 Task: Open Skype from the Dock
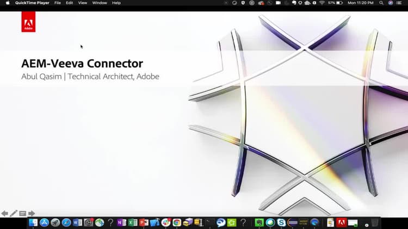coord(281,222)
